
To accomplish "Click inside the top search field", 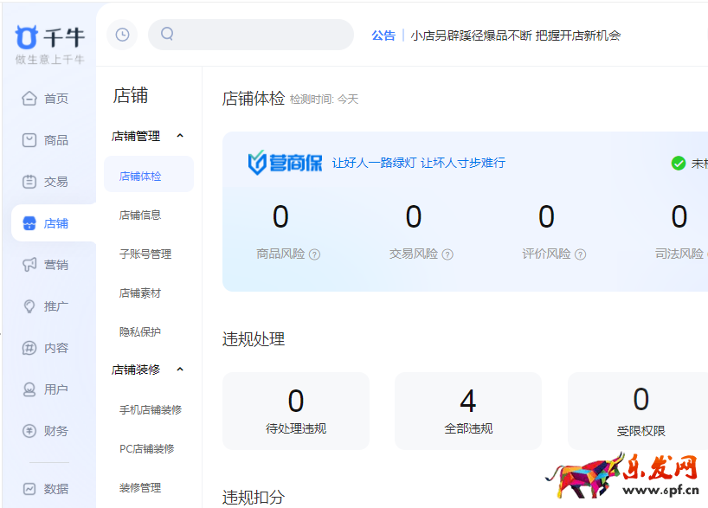I will [x=251, y=35].
